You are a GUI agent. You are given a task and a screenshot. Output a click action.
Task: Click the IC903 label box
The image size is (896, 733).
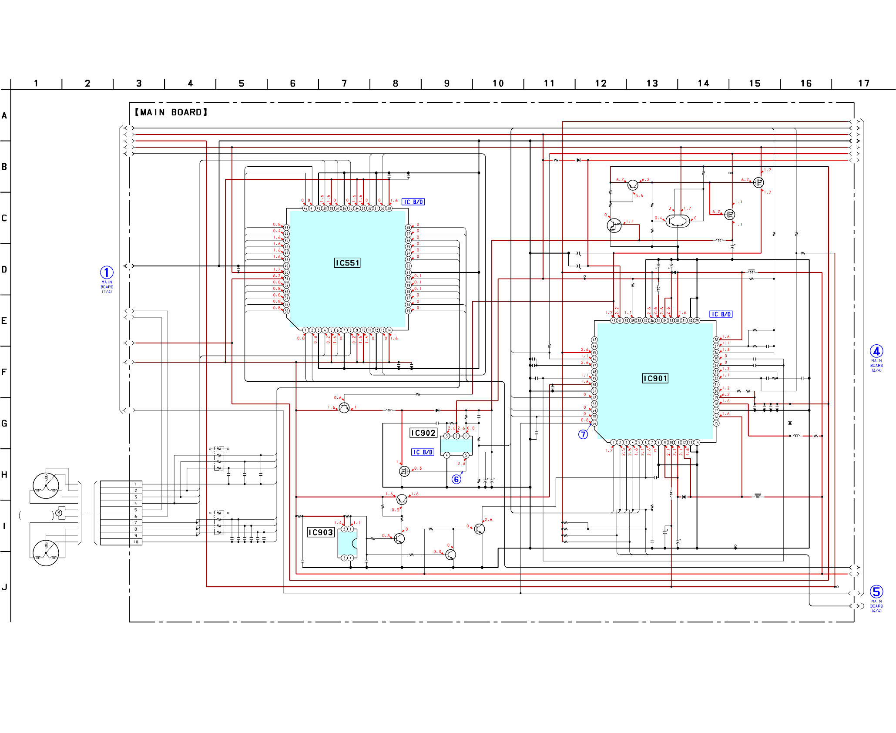pyautogui.click(x=321, y=532)
